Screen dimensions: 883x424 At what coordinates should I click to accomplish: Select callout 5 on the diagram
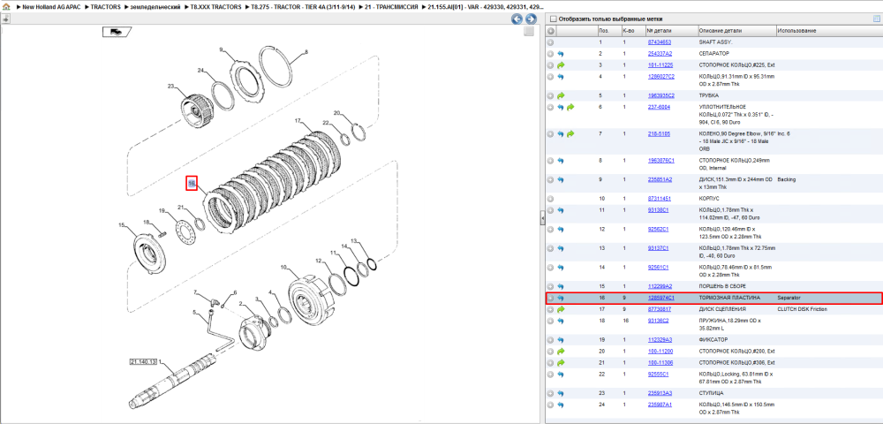(193, 312)
